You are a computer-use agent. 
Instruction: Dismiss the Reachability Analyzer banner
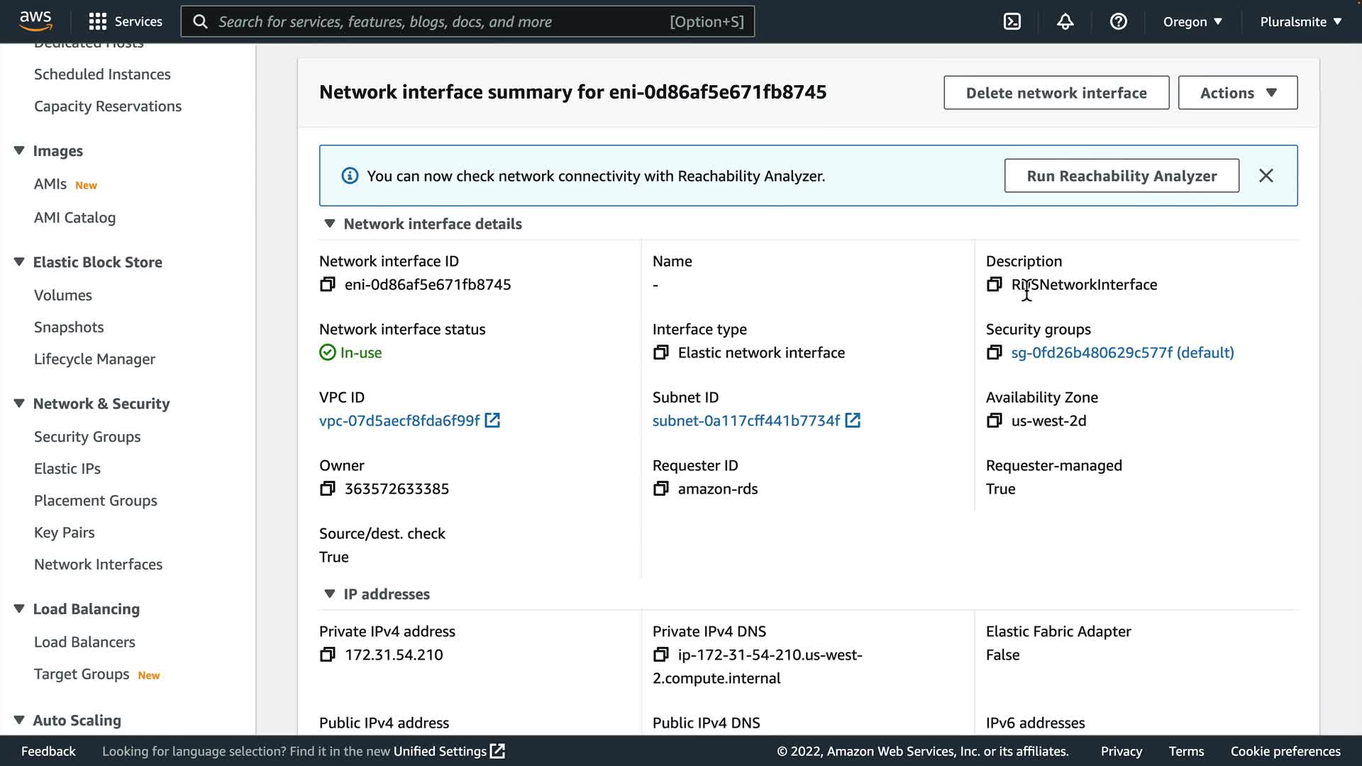pos(1266,175)
